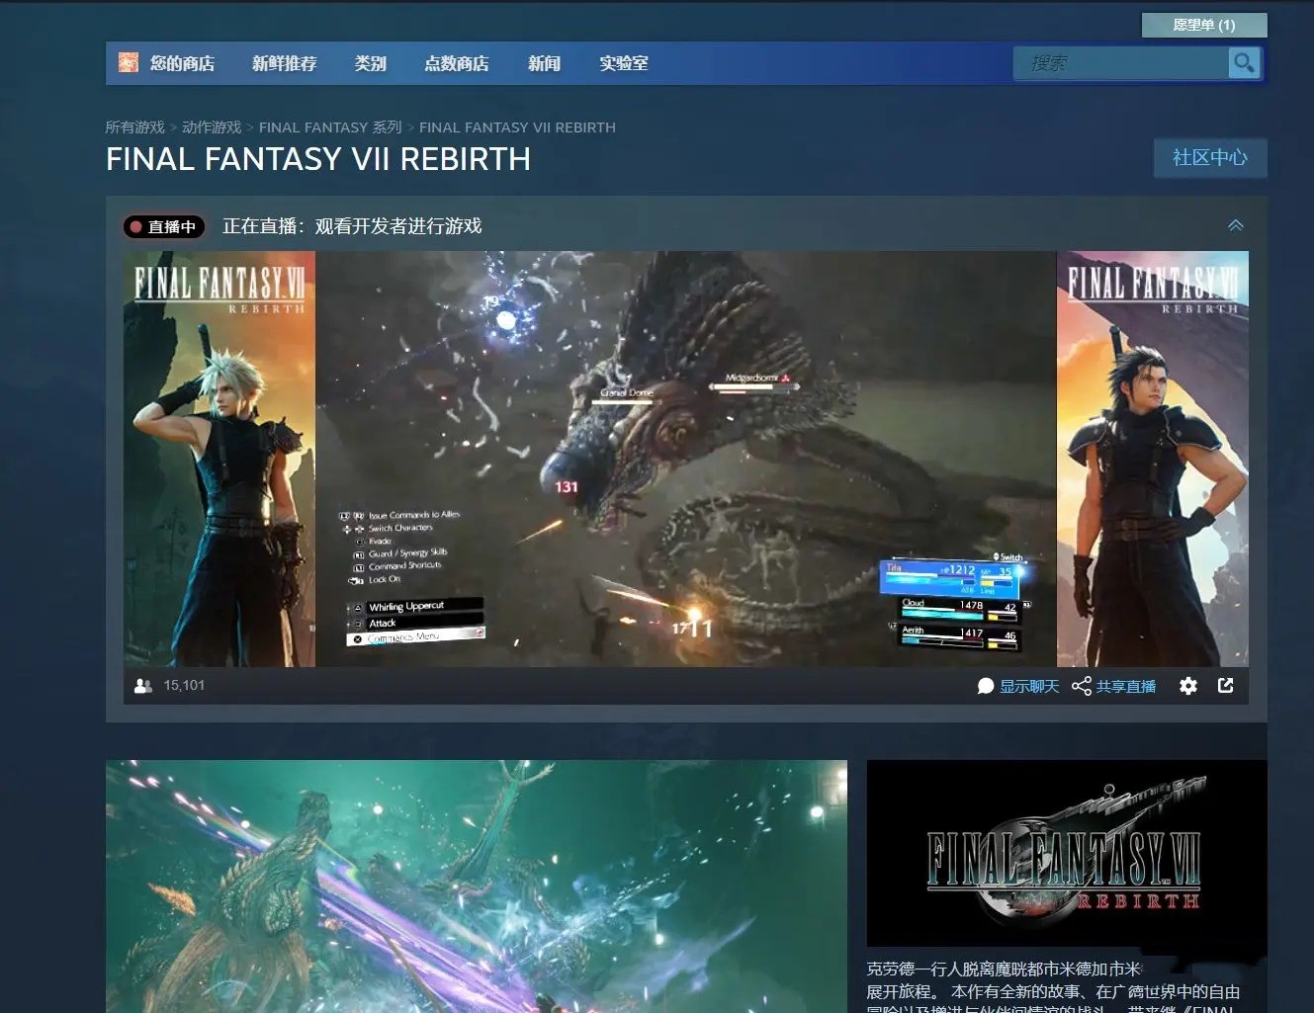This screenshot has width=1314, height=1013.
Task: Click the magnifying glass search icon
Action: click(1243, 63)
